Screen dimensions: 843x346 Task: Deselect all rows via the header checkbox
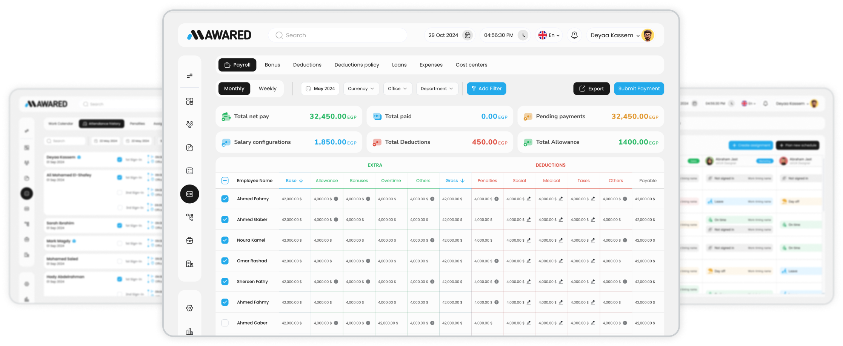pos(225,180)
